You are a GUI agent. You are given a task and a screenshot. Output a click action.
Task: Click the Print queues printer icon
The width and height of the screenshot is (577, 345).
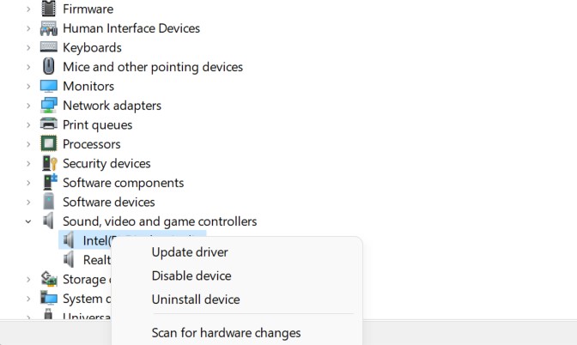(49, 125)
